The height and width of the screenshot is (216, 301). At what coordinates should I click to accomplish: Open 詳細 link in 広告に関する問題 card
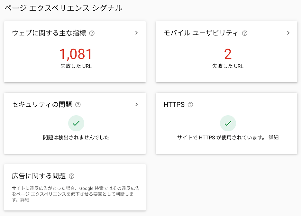click(25, 200)
